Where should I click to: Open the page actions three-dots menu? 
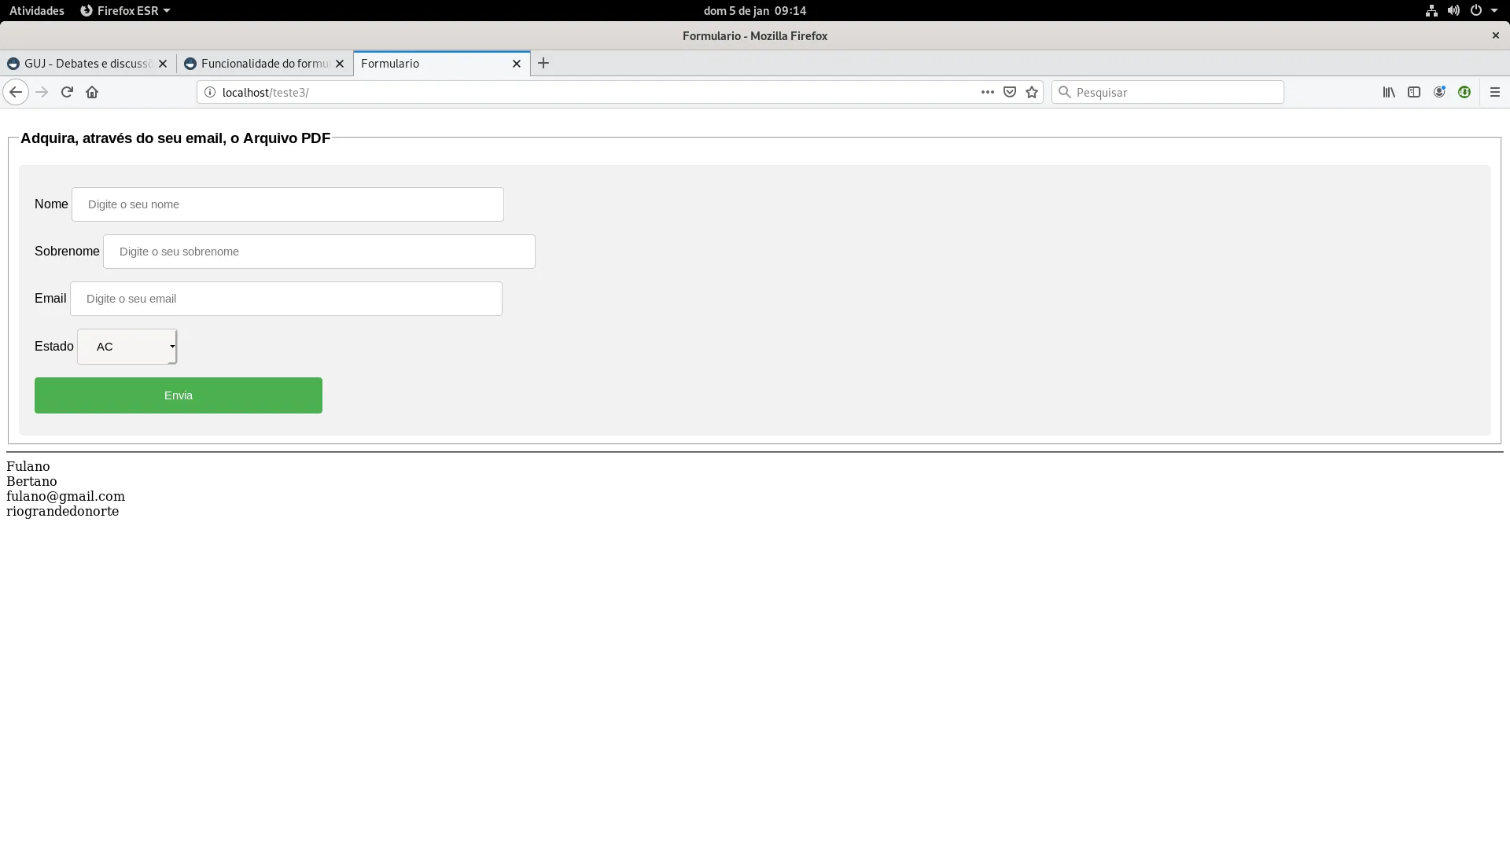988,92
